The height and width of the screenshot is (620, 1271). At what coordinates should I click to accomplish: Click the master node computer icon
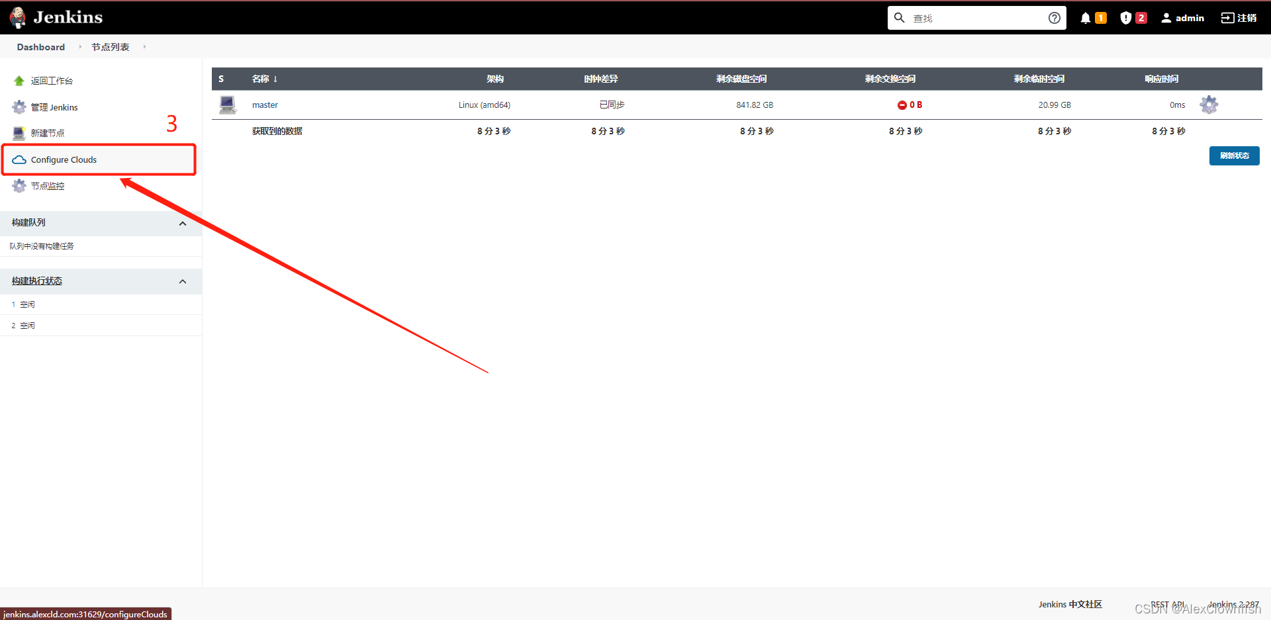[x=228, y=105]
